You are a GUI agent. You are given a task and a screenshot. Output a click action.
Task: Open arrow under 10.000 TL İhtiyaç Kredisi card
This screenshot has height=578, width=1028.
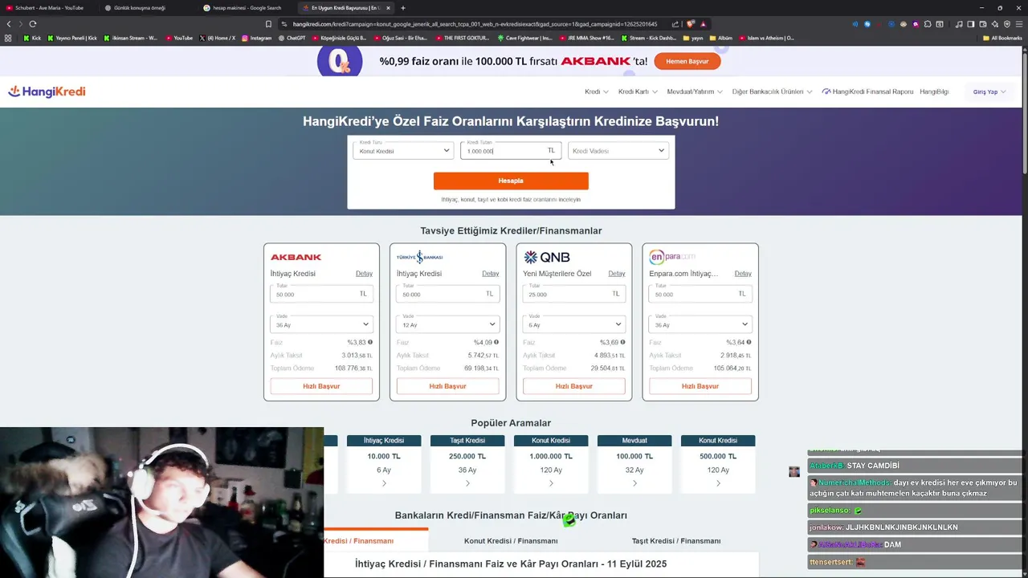[384, 483]
